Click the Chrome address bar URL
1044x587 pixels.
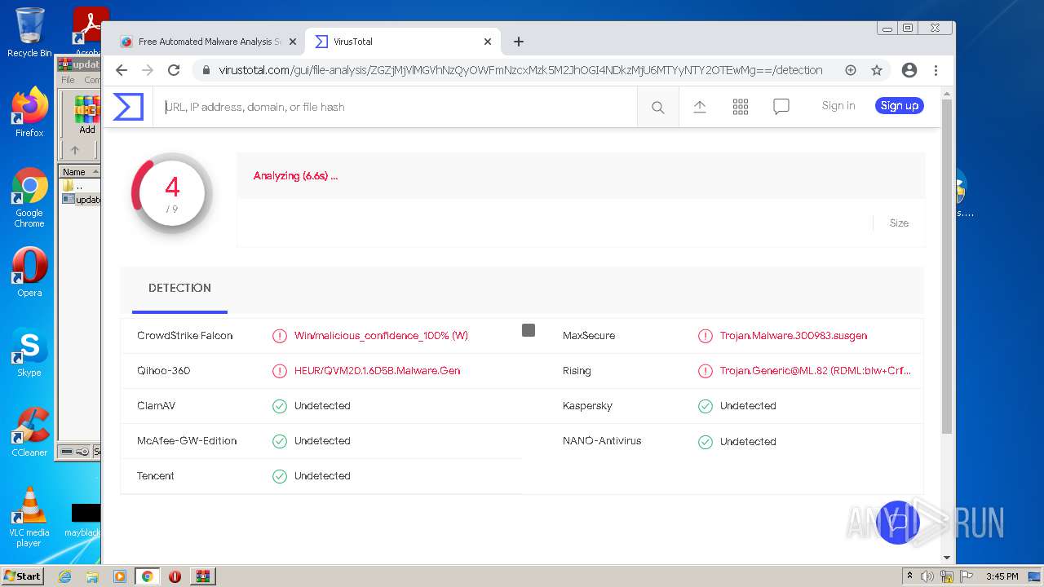point(520,70)
